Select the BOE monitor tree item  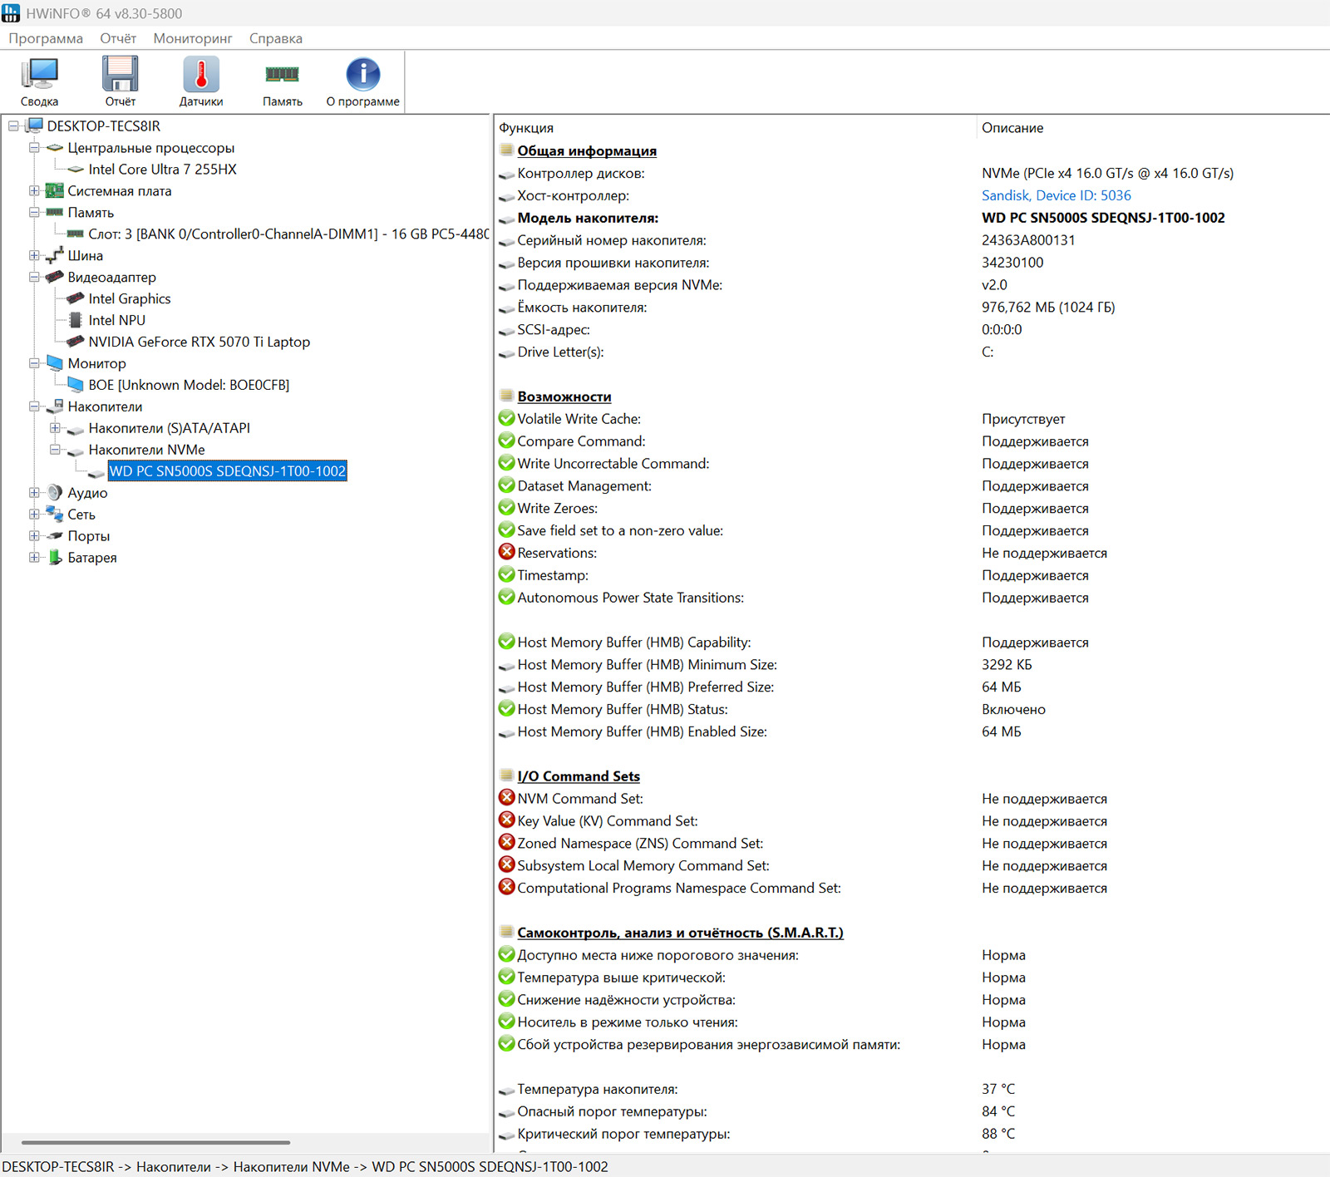click(189, 385)
